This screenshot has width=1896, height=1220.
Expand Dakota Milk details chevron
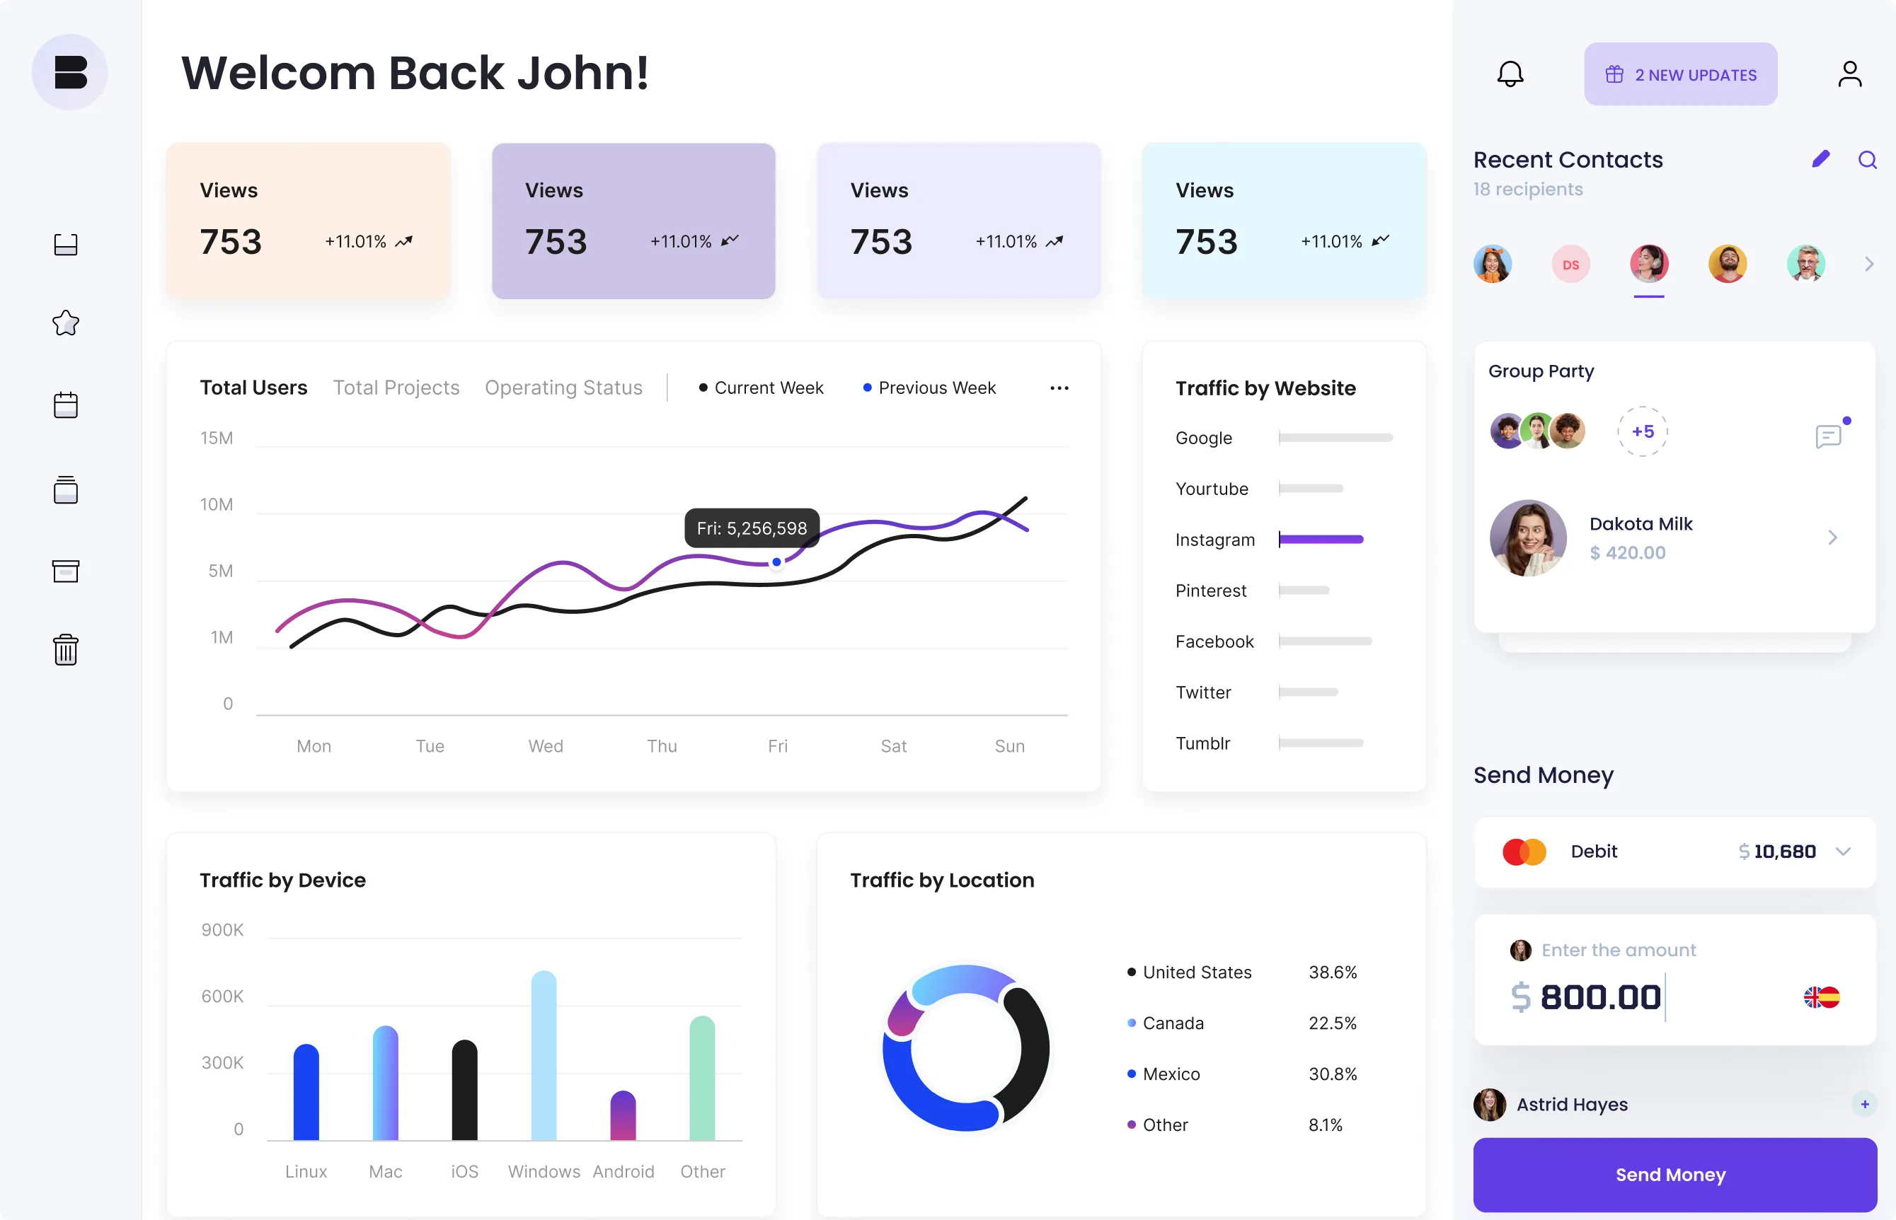[1832, 538]
